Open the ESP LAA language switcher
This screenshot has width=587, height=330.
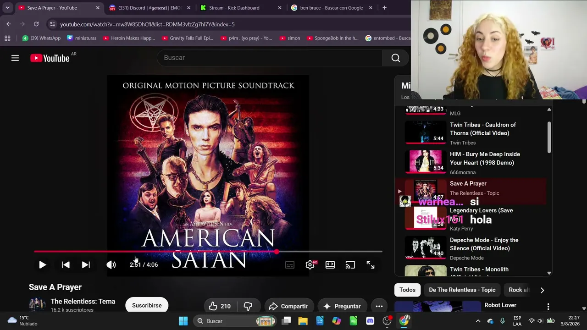pos(517,321)
